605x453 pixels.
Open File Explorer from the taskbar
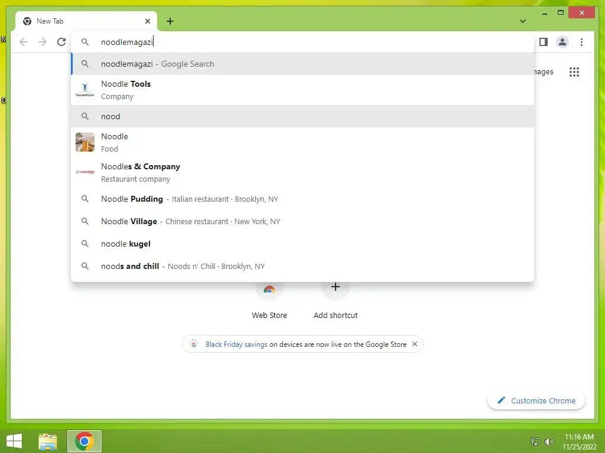(x=47, y=441)
